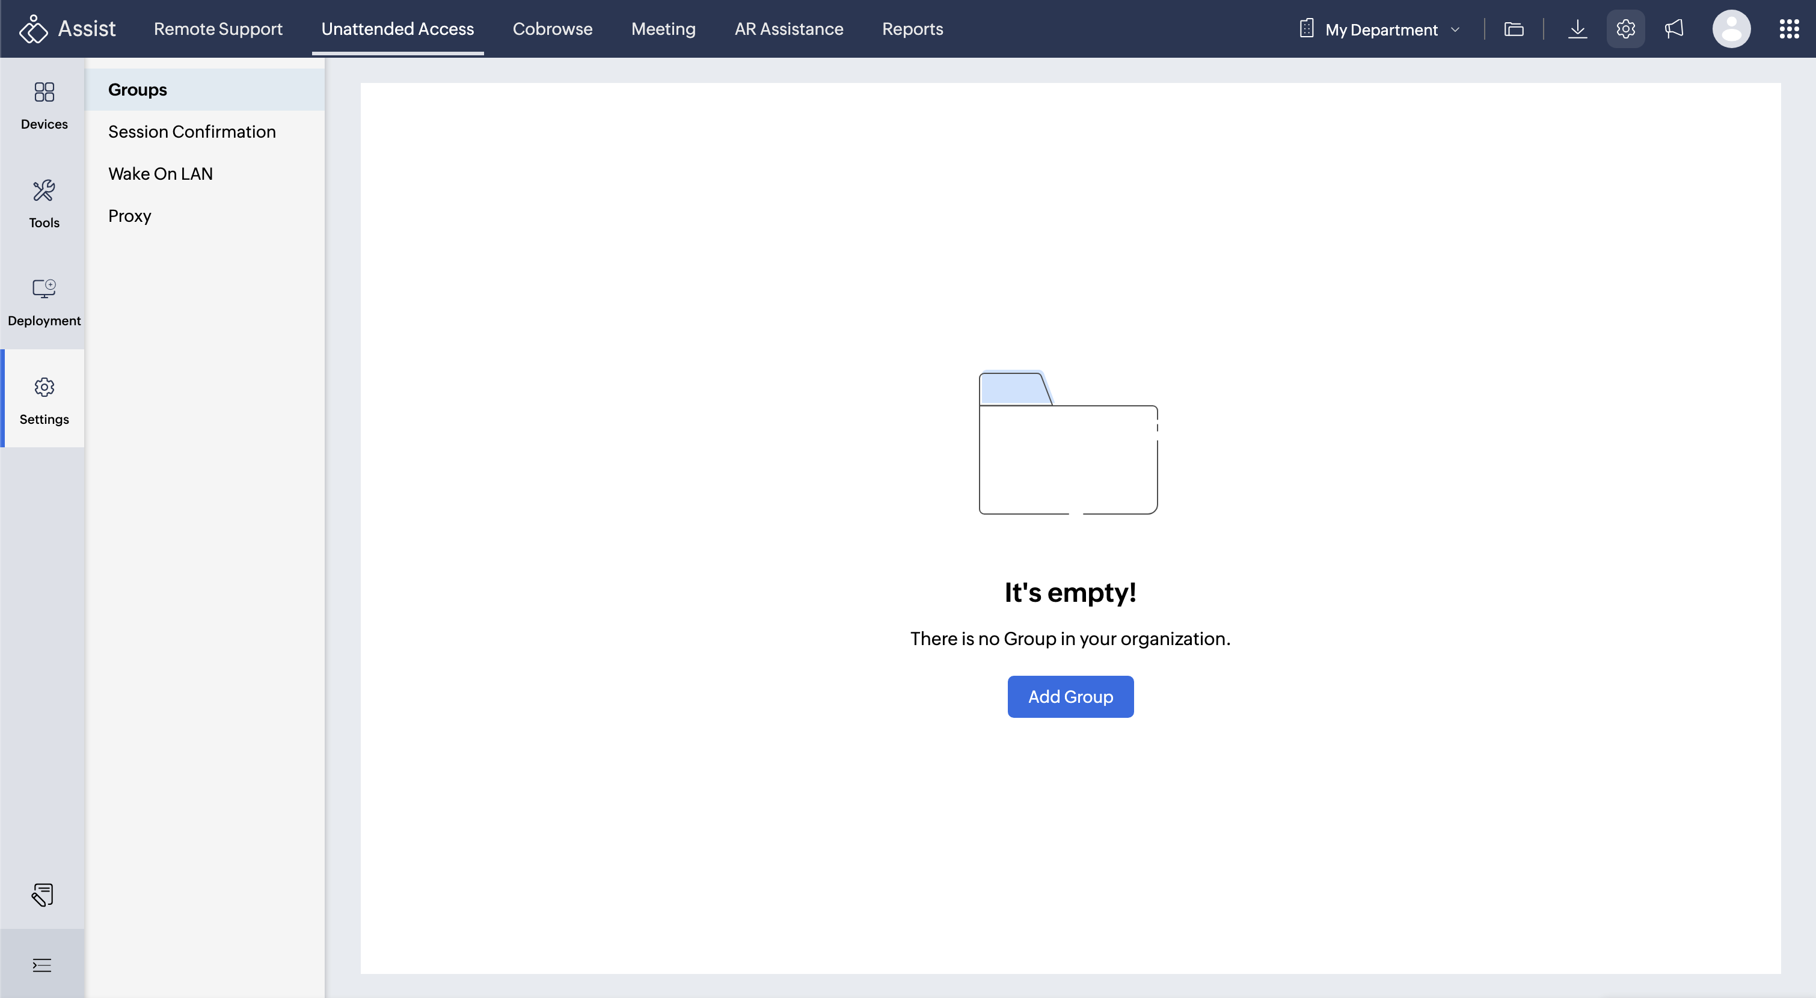This screenshot has width=1816, height=998.
Task: Open the user profile avatar
Action: (1731, 29)
